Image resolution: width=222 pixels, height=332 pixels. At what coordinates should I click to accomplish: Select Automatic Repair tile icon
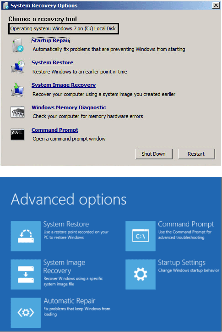point(26,313)
